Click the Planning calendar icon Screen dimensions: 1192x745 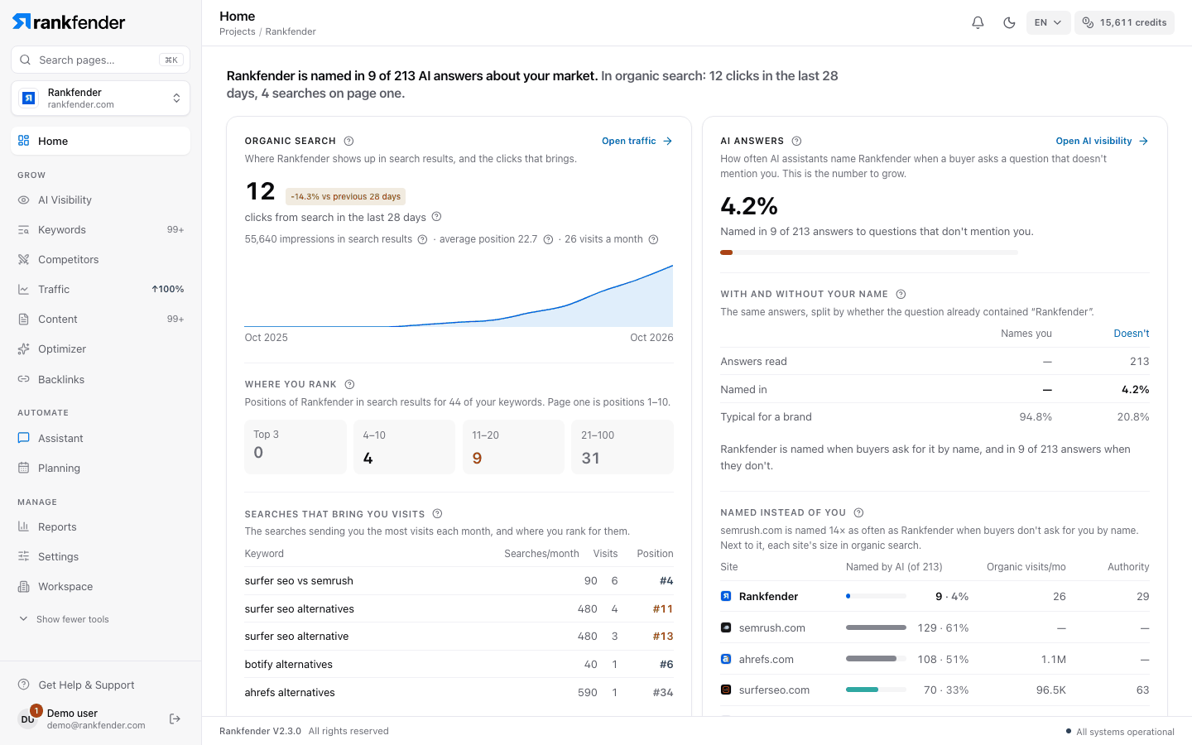(x=23, y=468)
